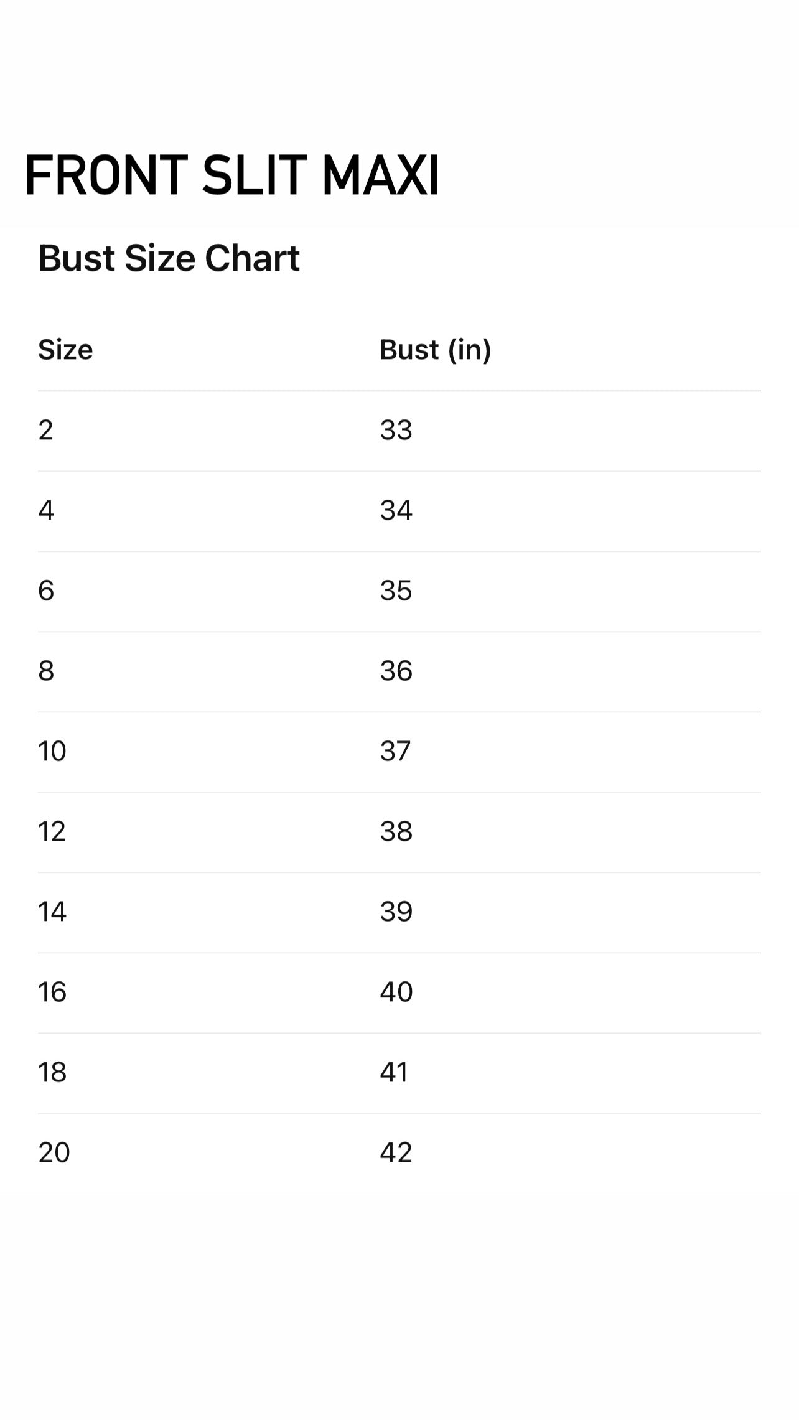Viewport: 799px width, 1420px height.
Task: Click the FRONT SLIT MAXI title
Action: pyautogui.click(x=231, y=175)
